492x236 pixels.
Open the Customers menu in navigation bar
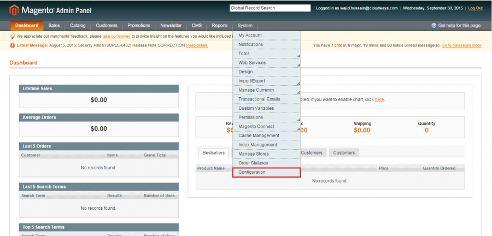[107, 26]
